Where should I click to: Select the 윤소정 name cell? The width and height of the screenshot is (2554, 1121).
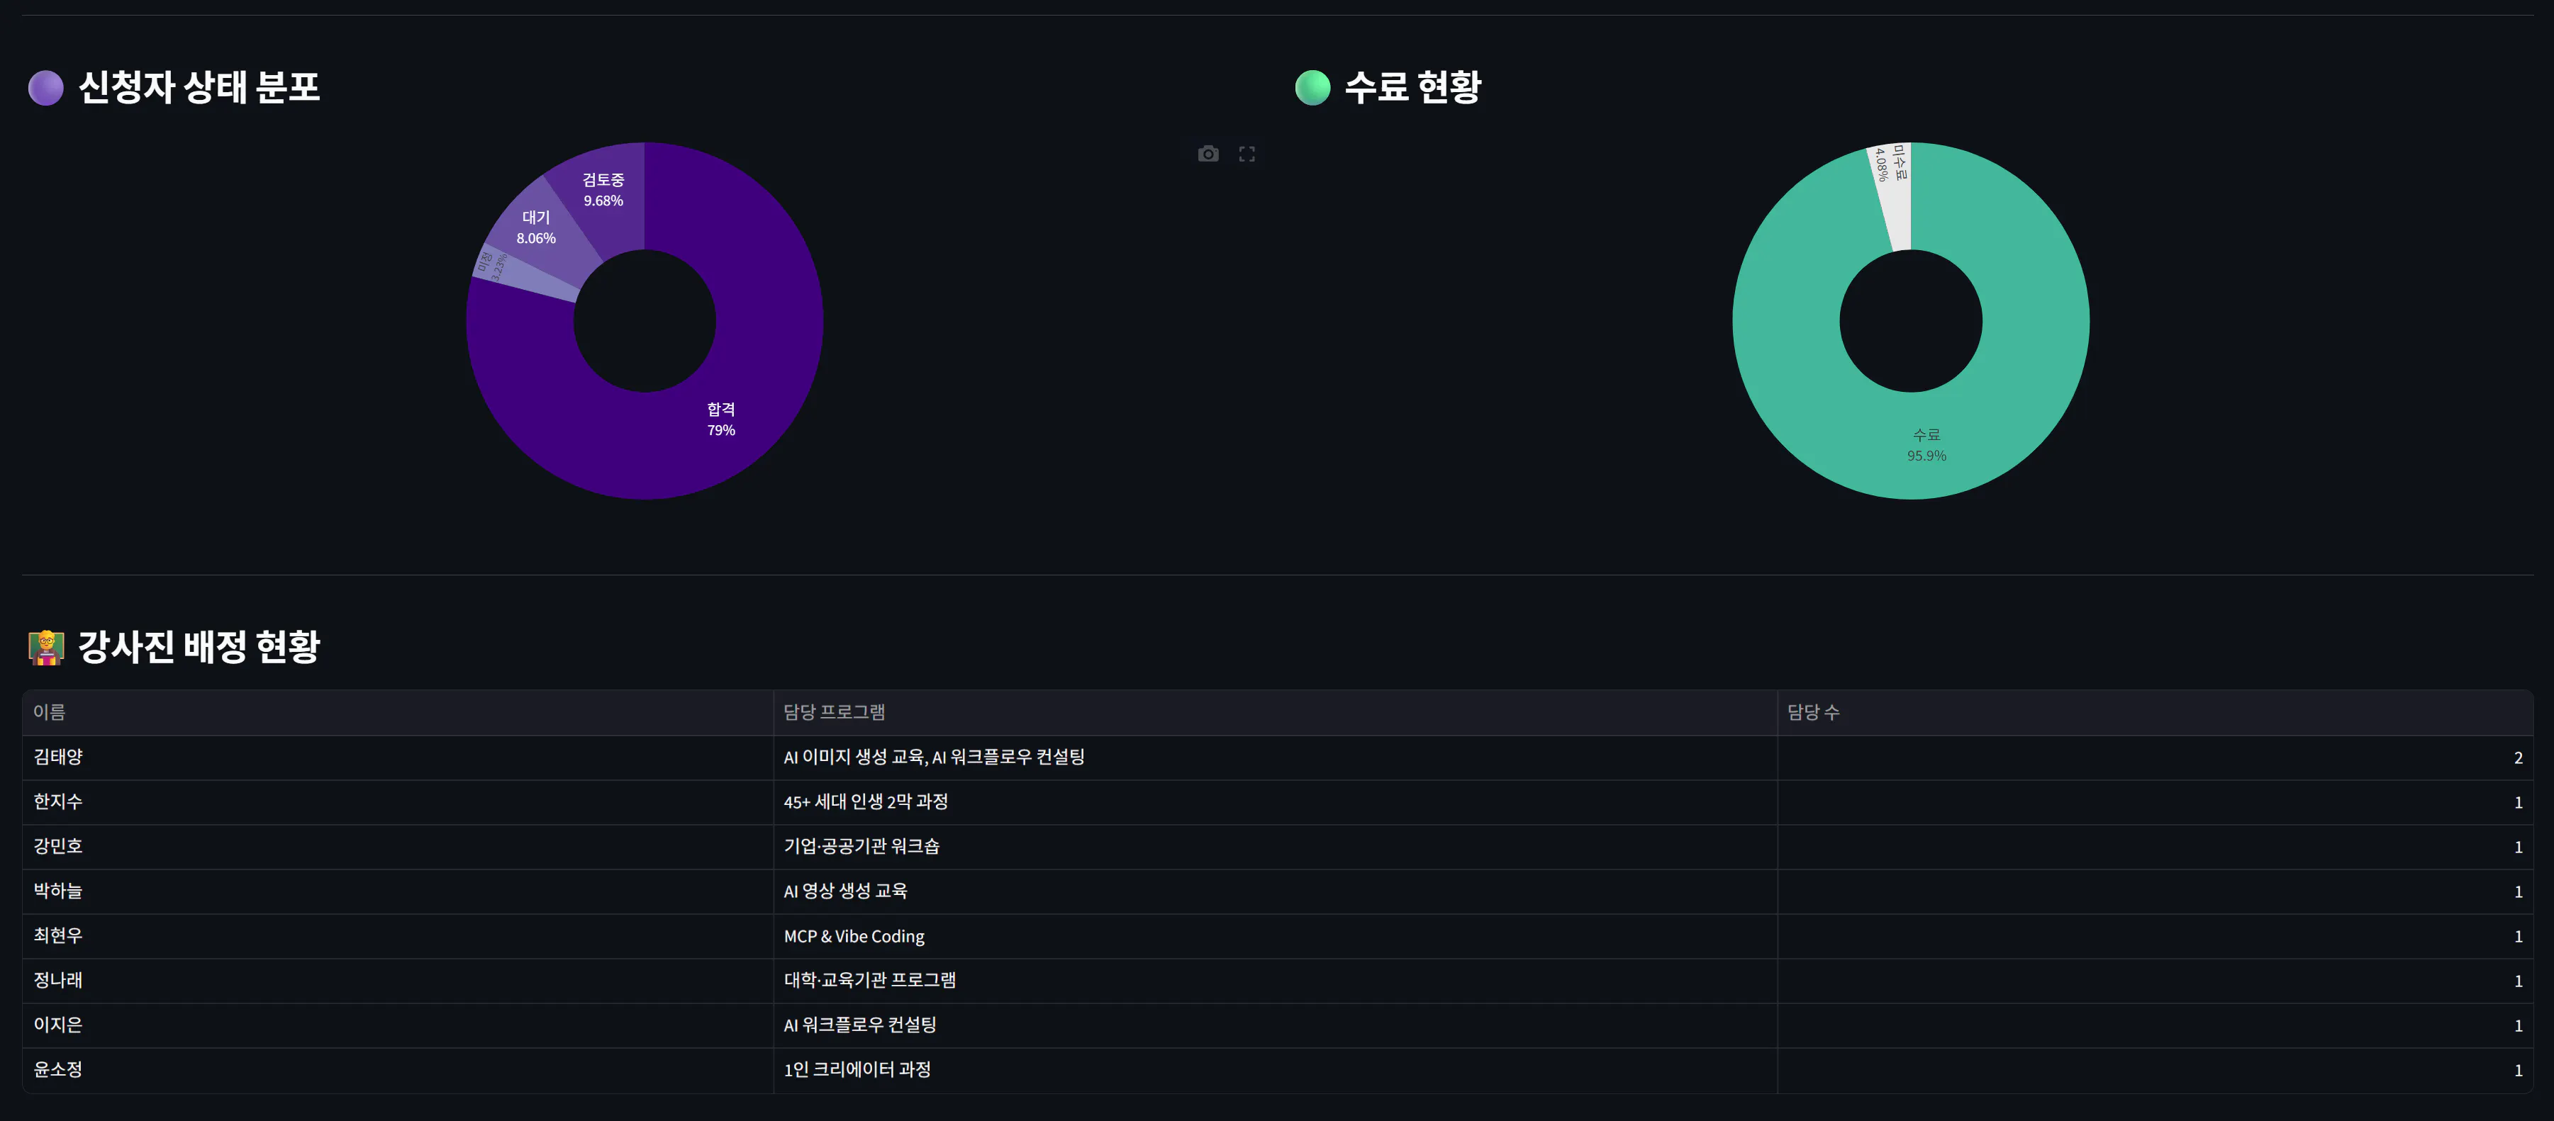point(58,1069)
